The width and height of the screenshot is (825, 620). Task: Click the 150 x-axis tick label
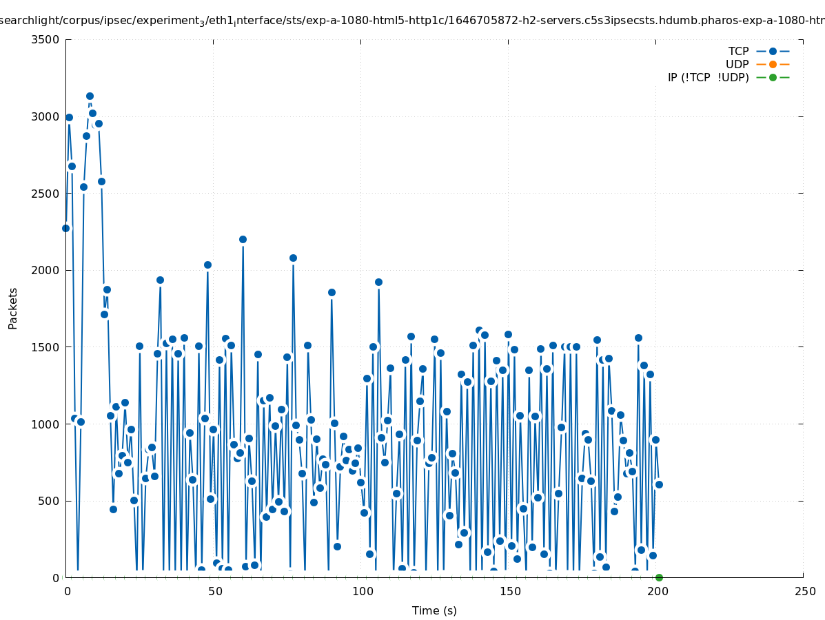(509, 592)
